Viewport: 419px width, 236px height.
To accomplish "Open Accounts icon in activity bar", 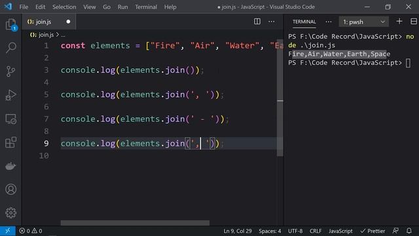I will (11, 189).
